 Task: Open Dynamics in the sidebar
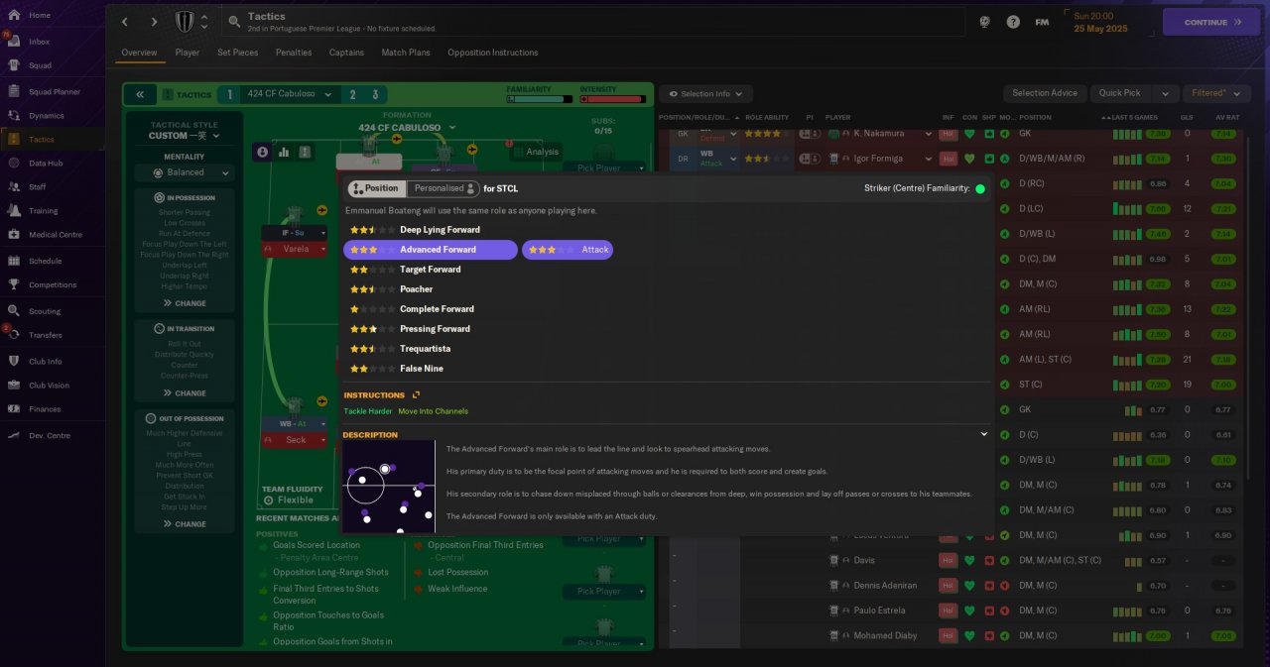coord(46,115)
